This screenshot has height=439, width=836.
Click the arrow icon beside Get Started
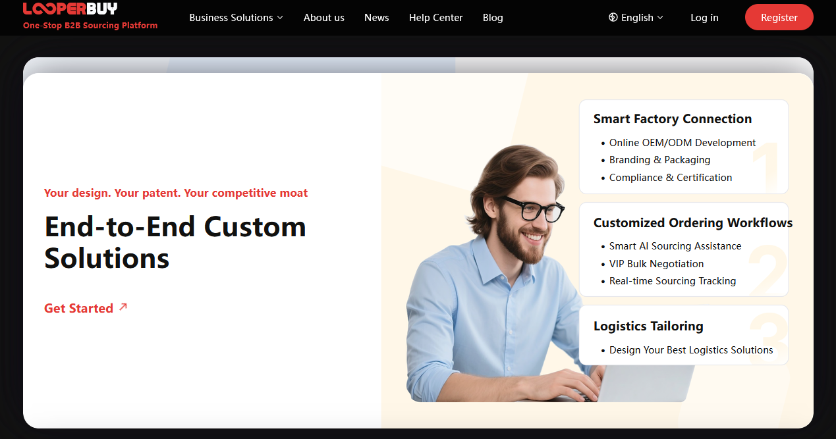pos(123,307)
